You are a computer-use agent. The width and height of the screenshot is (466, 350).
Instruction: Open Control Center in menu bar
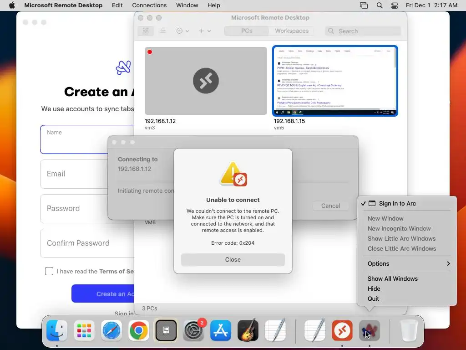click(x=395, y=5)
